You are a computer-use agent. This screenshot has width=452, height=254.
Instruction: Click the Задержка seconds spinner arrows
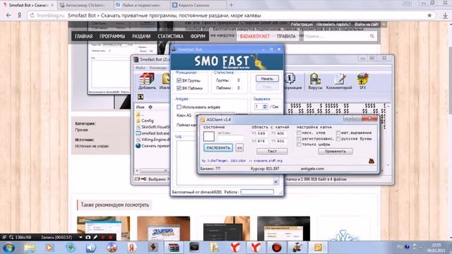tap(265, 107)
